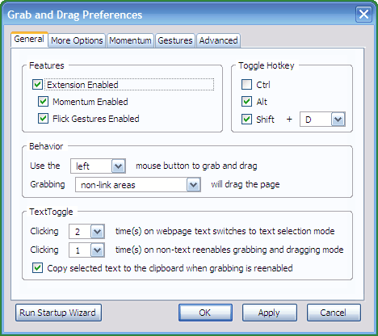Switch to the General tab
Image resolution: width=378 pixels, height=336 pixels.
click(x=29, y=40)
